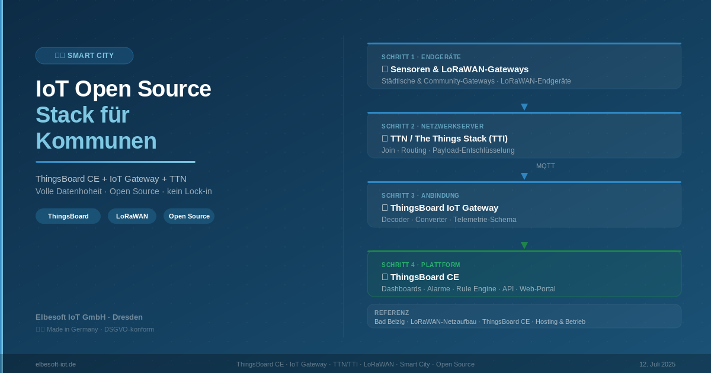Click the 'Bad Belzig · LoRaWAN-Netzaufbau' reference line
This screenshot has height=373, width=711.
480,321
